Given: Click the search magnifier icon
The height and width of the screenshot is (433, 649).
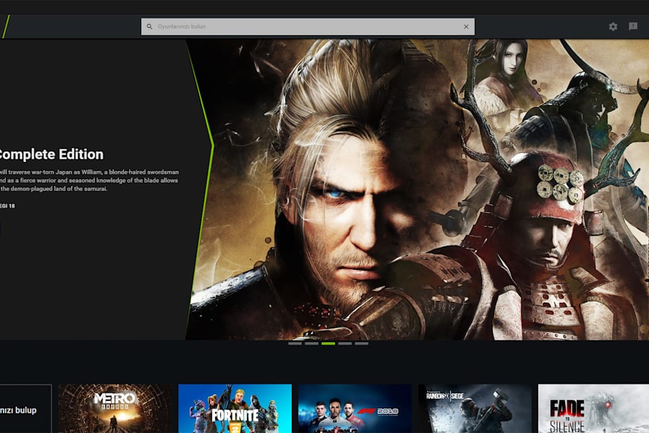Looking at the screenshot, I should [149, 26].
